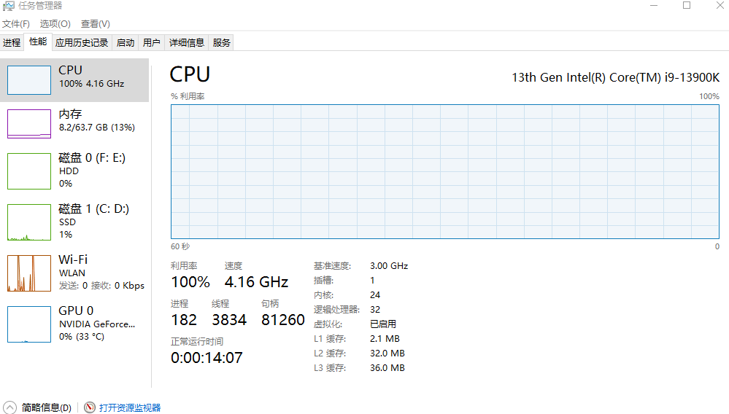Open the 选项(O) menu

[x=55, y=23]
